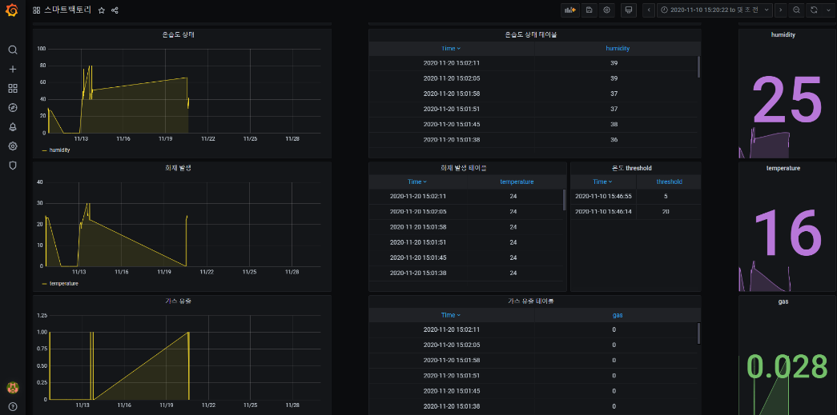837x415 pixels.
Task: Open the dashboard grid icon beside title
Action: point(36,10)
